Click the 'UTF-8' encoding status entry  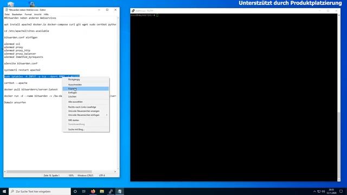(x=102, y=175)
